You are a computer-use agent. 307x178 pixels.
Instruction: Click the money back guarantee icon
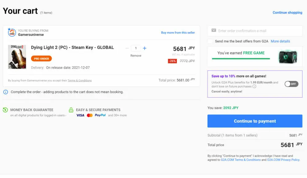(5, 110)
